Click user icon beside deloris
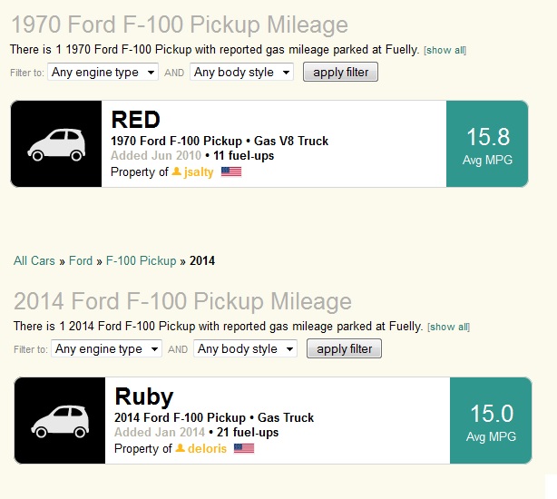Screen dimensions: 557x499 click(x=181, y=448)
